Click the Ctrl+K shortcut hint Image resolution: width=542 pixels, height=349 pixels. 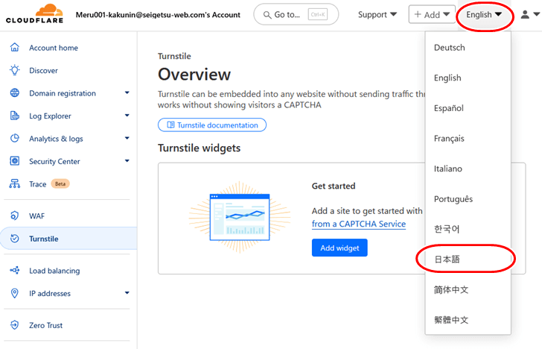pyautogui.click(x=318, y=15)
